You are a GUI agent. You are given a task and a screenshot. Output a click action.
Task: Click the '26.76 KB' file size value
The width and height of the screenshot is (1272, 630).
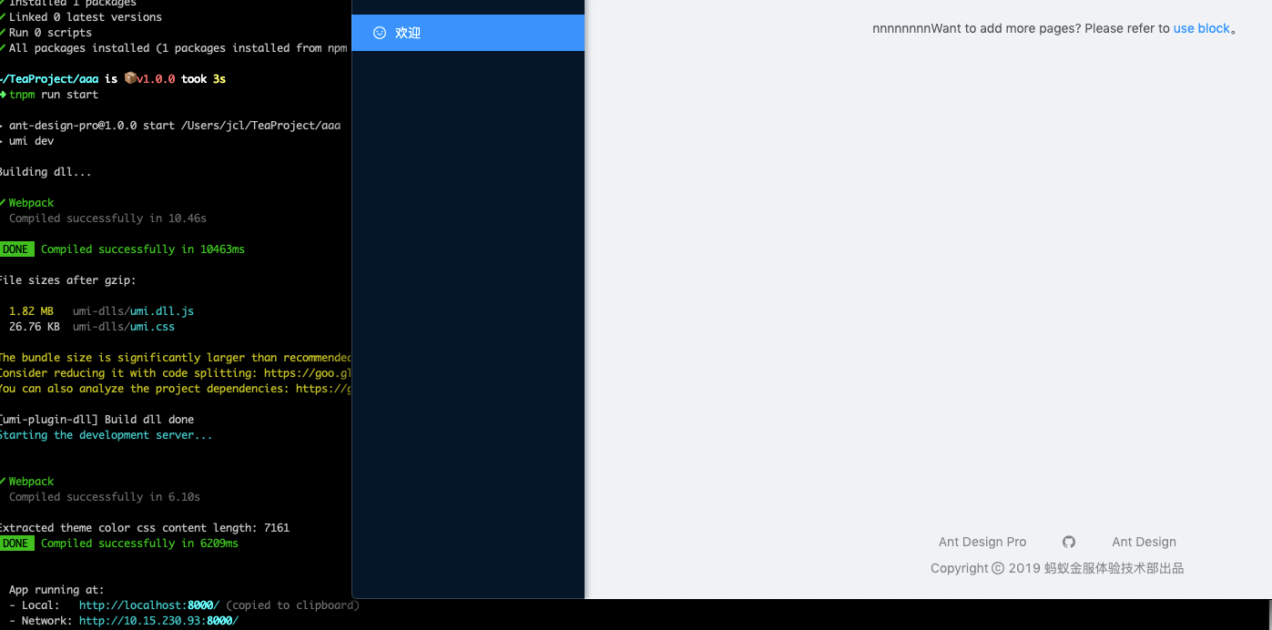tap(35, 327)
